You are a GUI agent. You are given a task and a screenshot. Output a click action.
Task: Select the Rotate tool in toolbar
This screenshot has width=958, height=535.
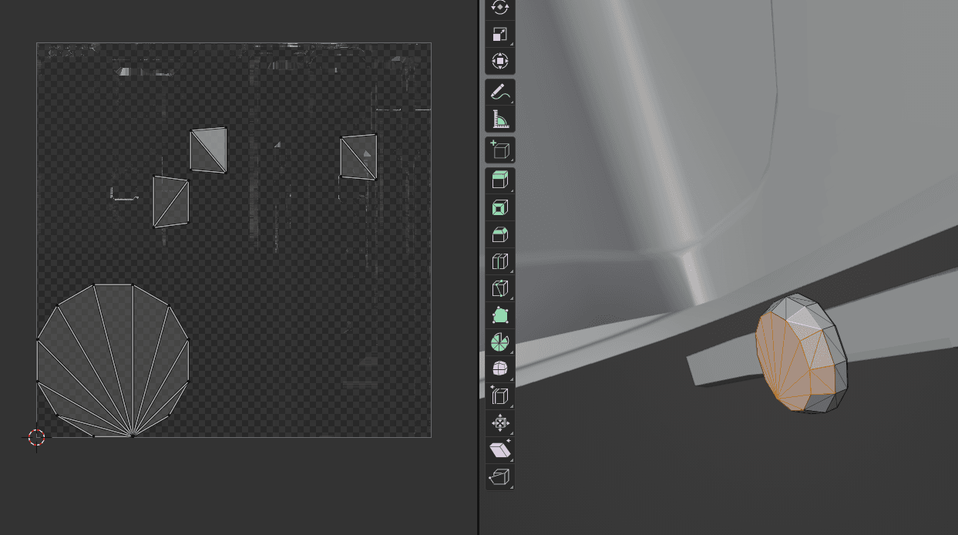pyautogui.click(x=500, y=7)
